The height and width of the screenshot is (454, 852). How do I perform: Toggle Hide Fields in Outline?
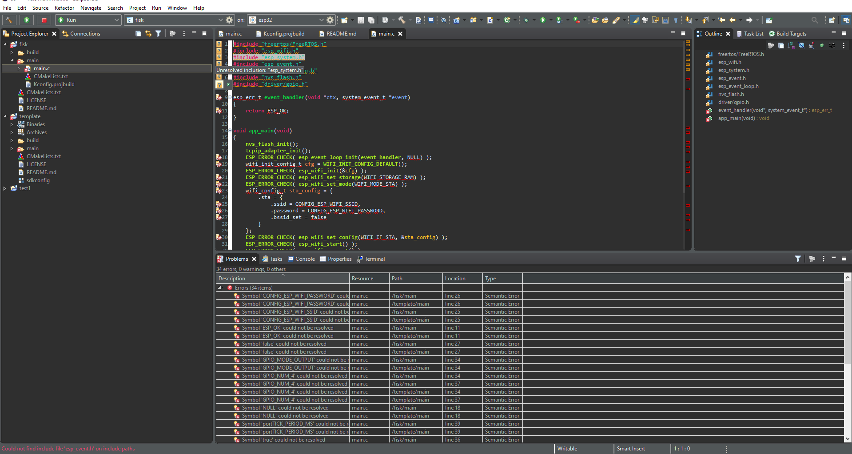coord(801,45)
